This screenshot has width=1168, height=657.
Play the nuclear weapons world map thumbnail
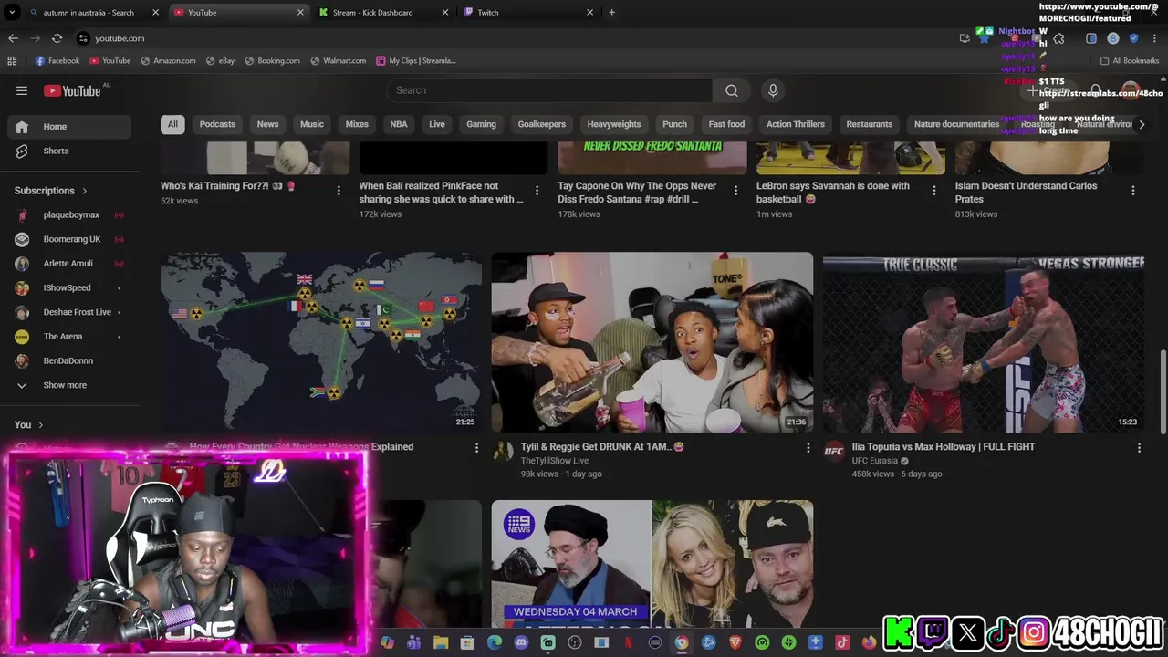pos(321,342)
